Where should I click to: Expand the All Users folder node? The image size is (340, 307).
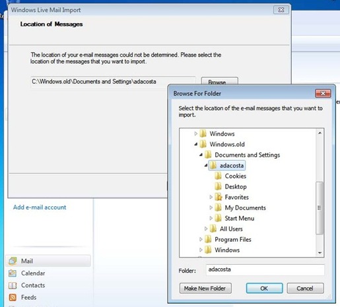206,229
